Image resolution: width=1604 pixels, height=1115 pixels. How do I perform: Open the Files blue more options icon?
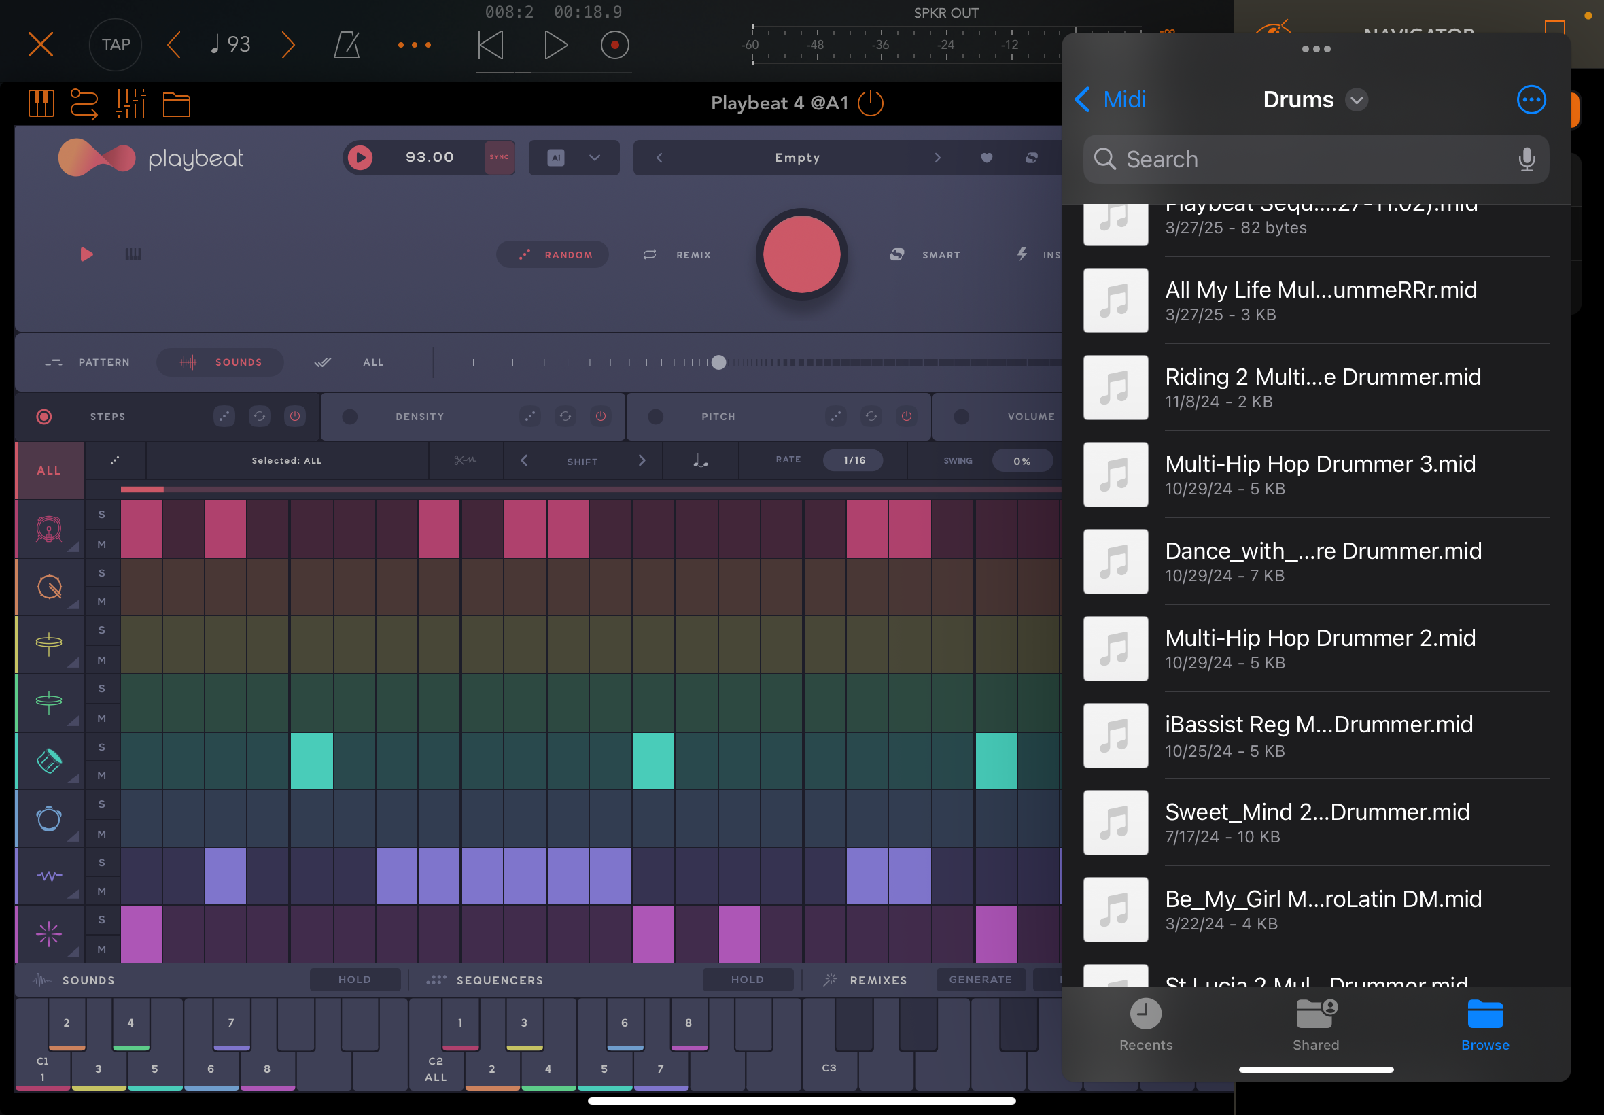[x=1531, y=100]
